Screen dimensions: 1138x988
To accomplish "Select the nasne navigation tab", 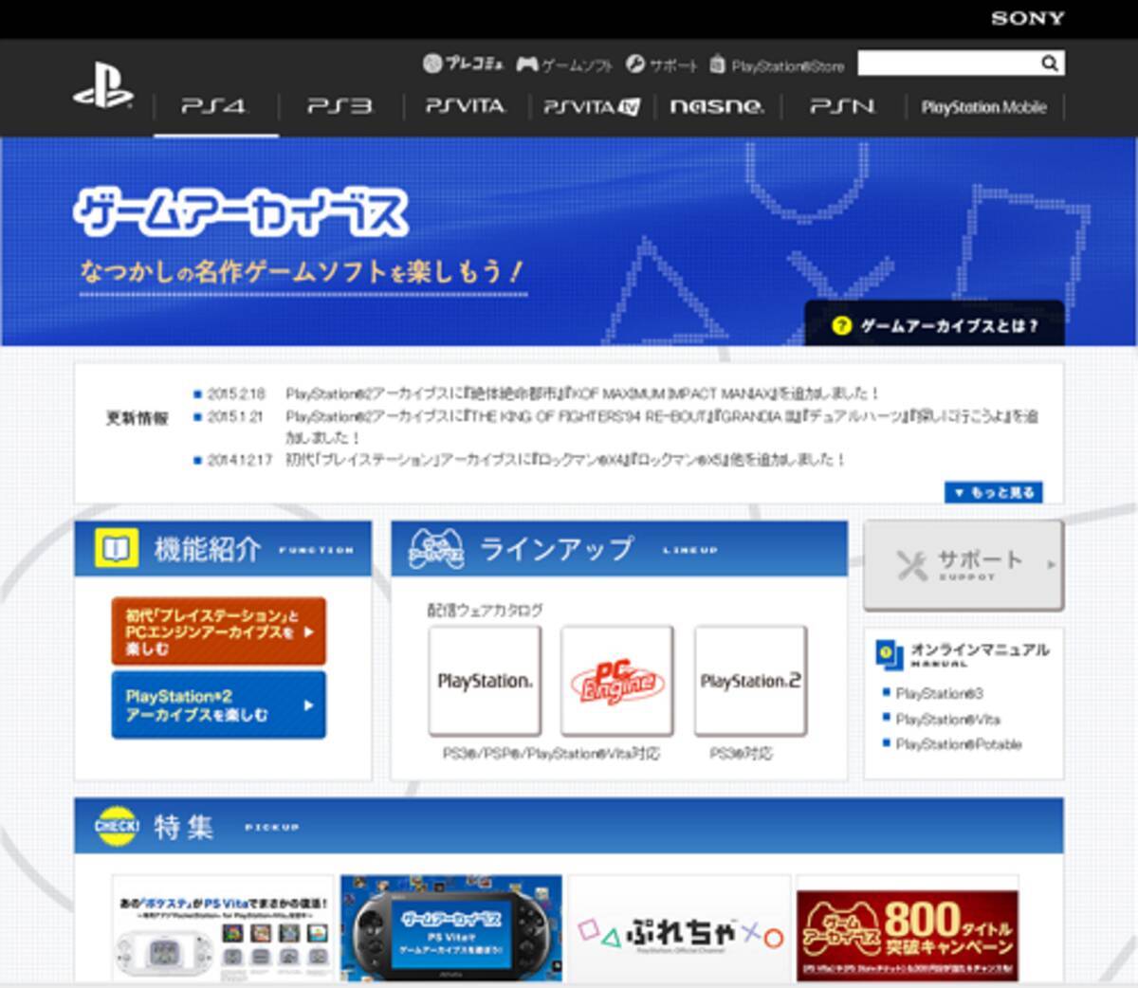I will (716, 106).
